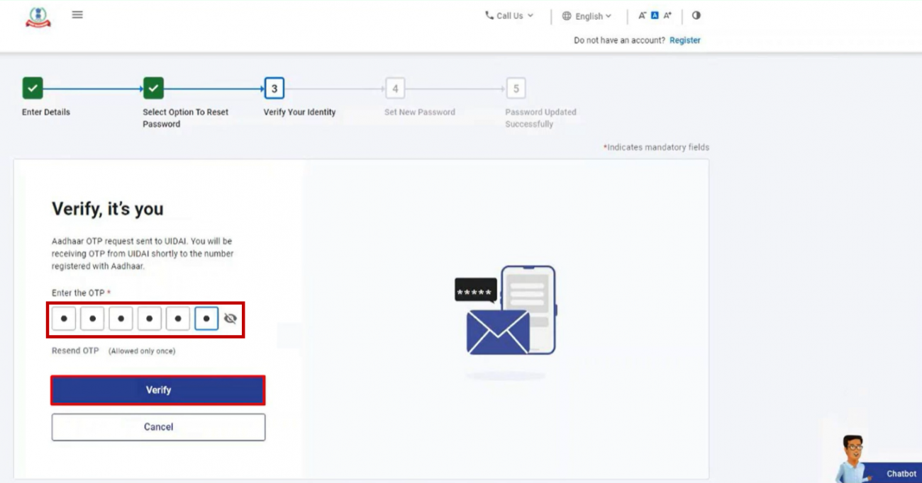
Task: Show the entered OTP digits
Action: pos(230,318)
